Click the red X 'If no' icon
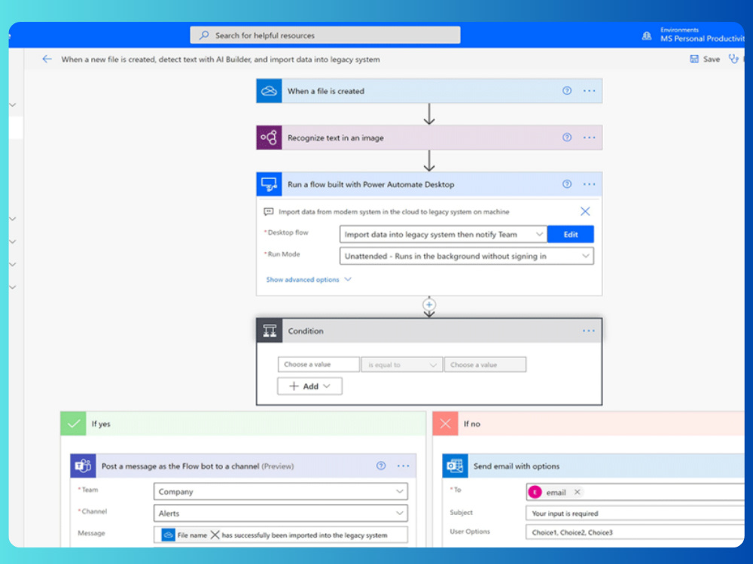This screenshot has height=564, width=753. 446,423
